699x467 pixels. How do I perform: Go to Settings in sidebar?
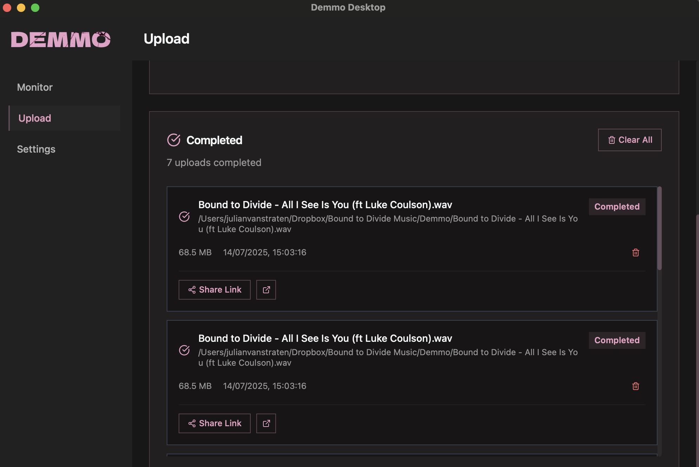coord(36,149)
